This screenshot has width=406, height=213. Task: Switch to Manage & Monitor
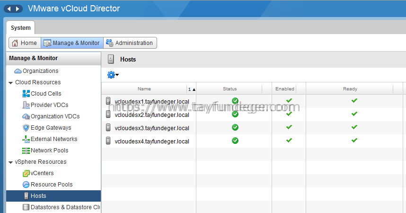pyautogui.click(x=72, y=43)
